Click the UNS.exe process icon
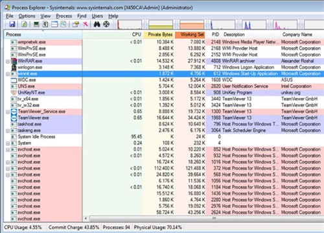Viewport: 324px width, 233px height. [14, 86]
